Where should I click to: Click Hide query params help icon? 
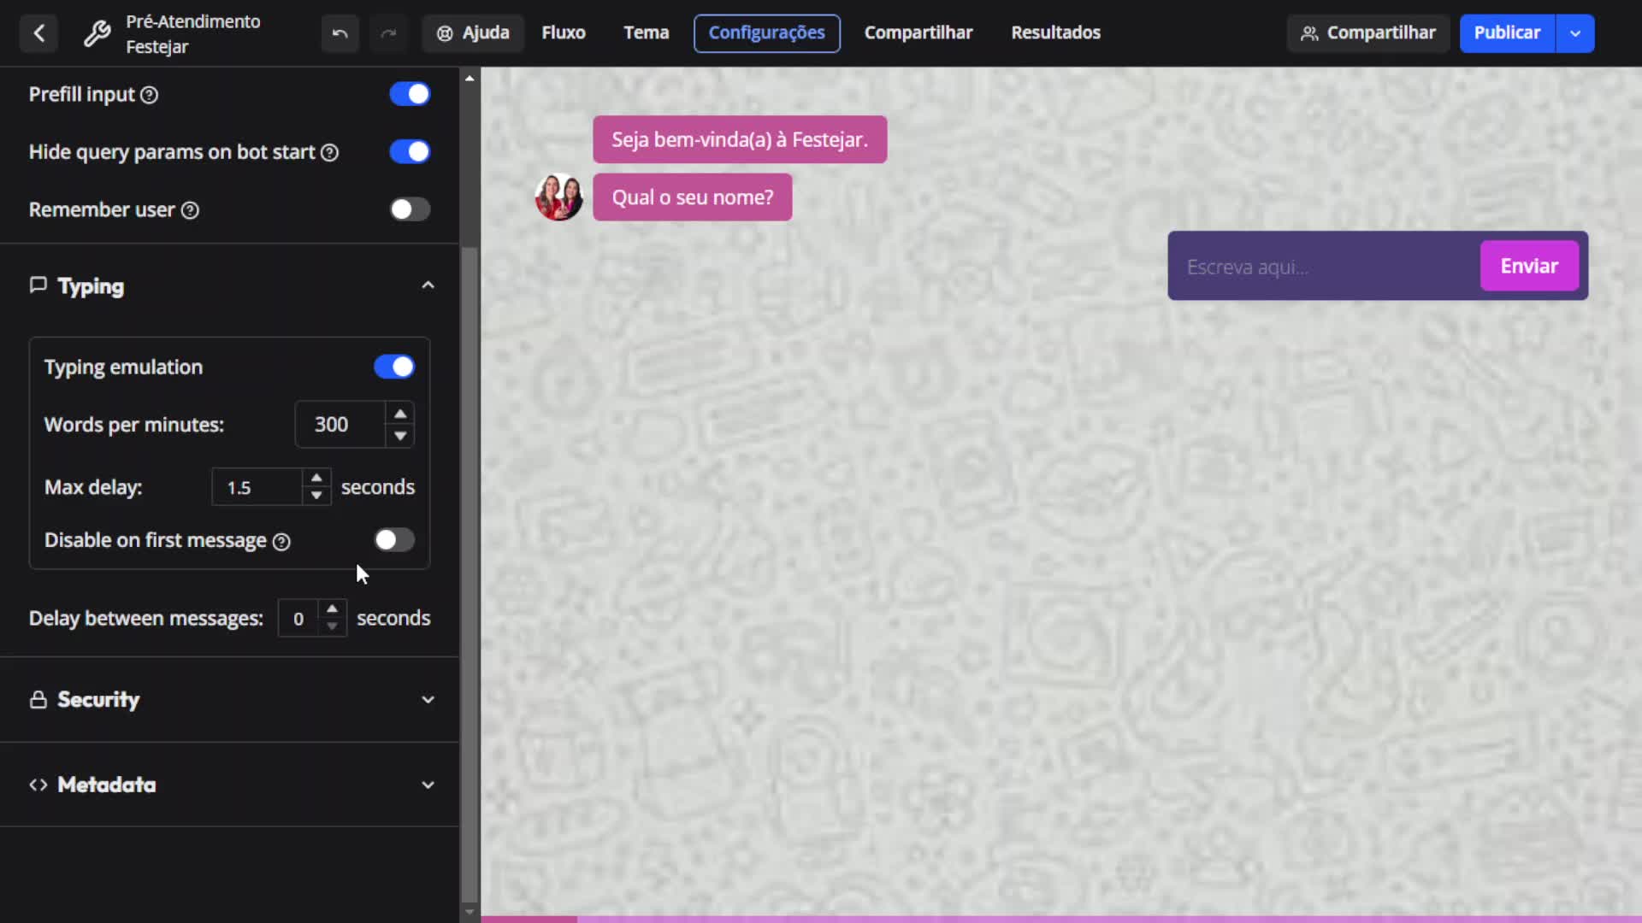tap(329, 152)
